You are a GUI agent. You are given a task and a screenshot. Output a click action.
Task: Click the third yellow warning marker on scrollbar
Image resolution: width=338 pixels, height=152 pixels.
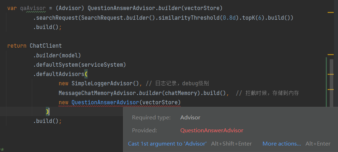point(330,74)
